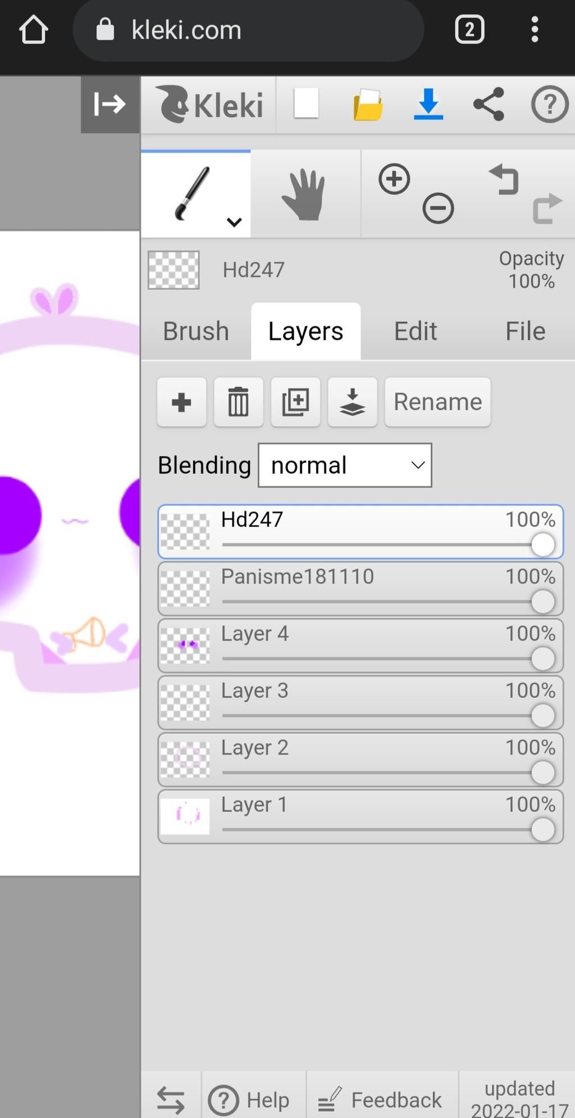The image size is (575, 1118).
Task: Add a new layer
Action: tap(181, 402)
